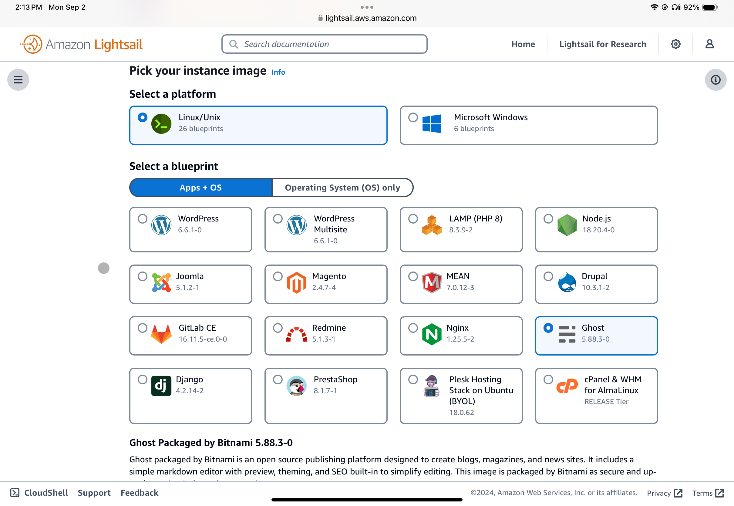Tap the three-dot multitasking menu
Viewport: 734px width, 506px height.
367,7
